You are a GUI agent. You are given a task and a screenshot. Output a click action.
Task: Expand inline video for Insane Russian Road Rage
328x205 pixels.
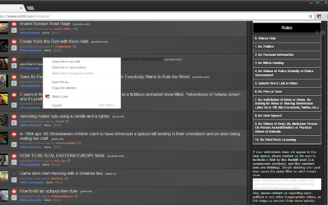[x=14, y=30]
